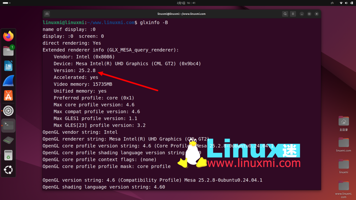Click 'OpenGL core profile context flags: (none)'
This screenshot has width=356, height=200.
[x=100, y=160]
